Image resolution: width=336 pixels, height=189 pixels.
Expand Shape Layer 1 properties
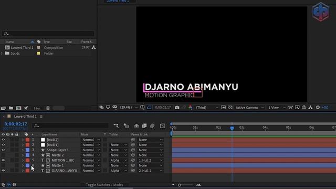pos(23,150)
